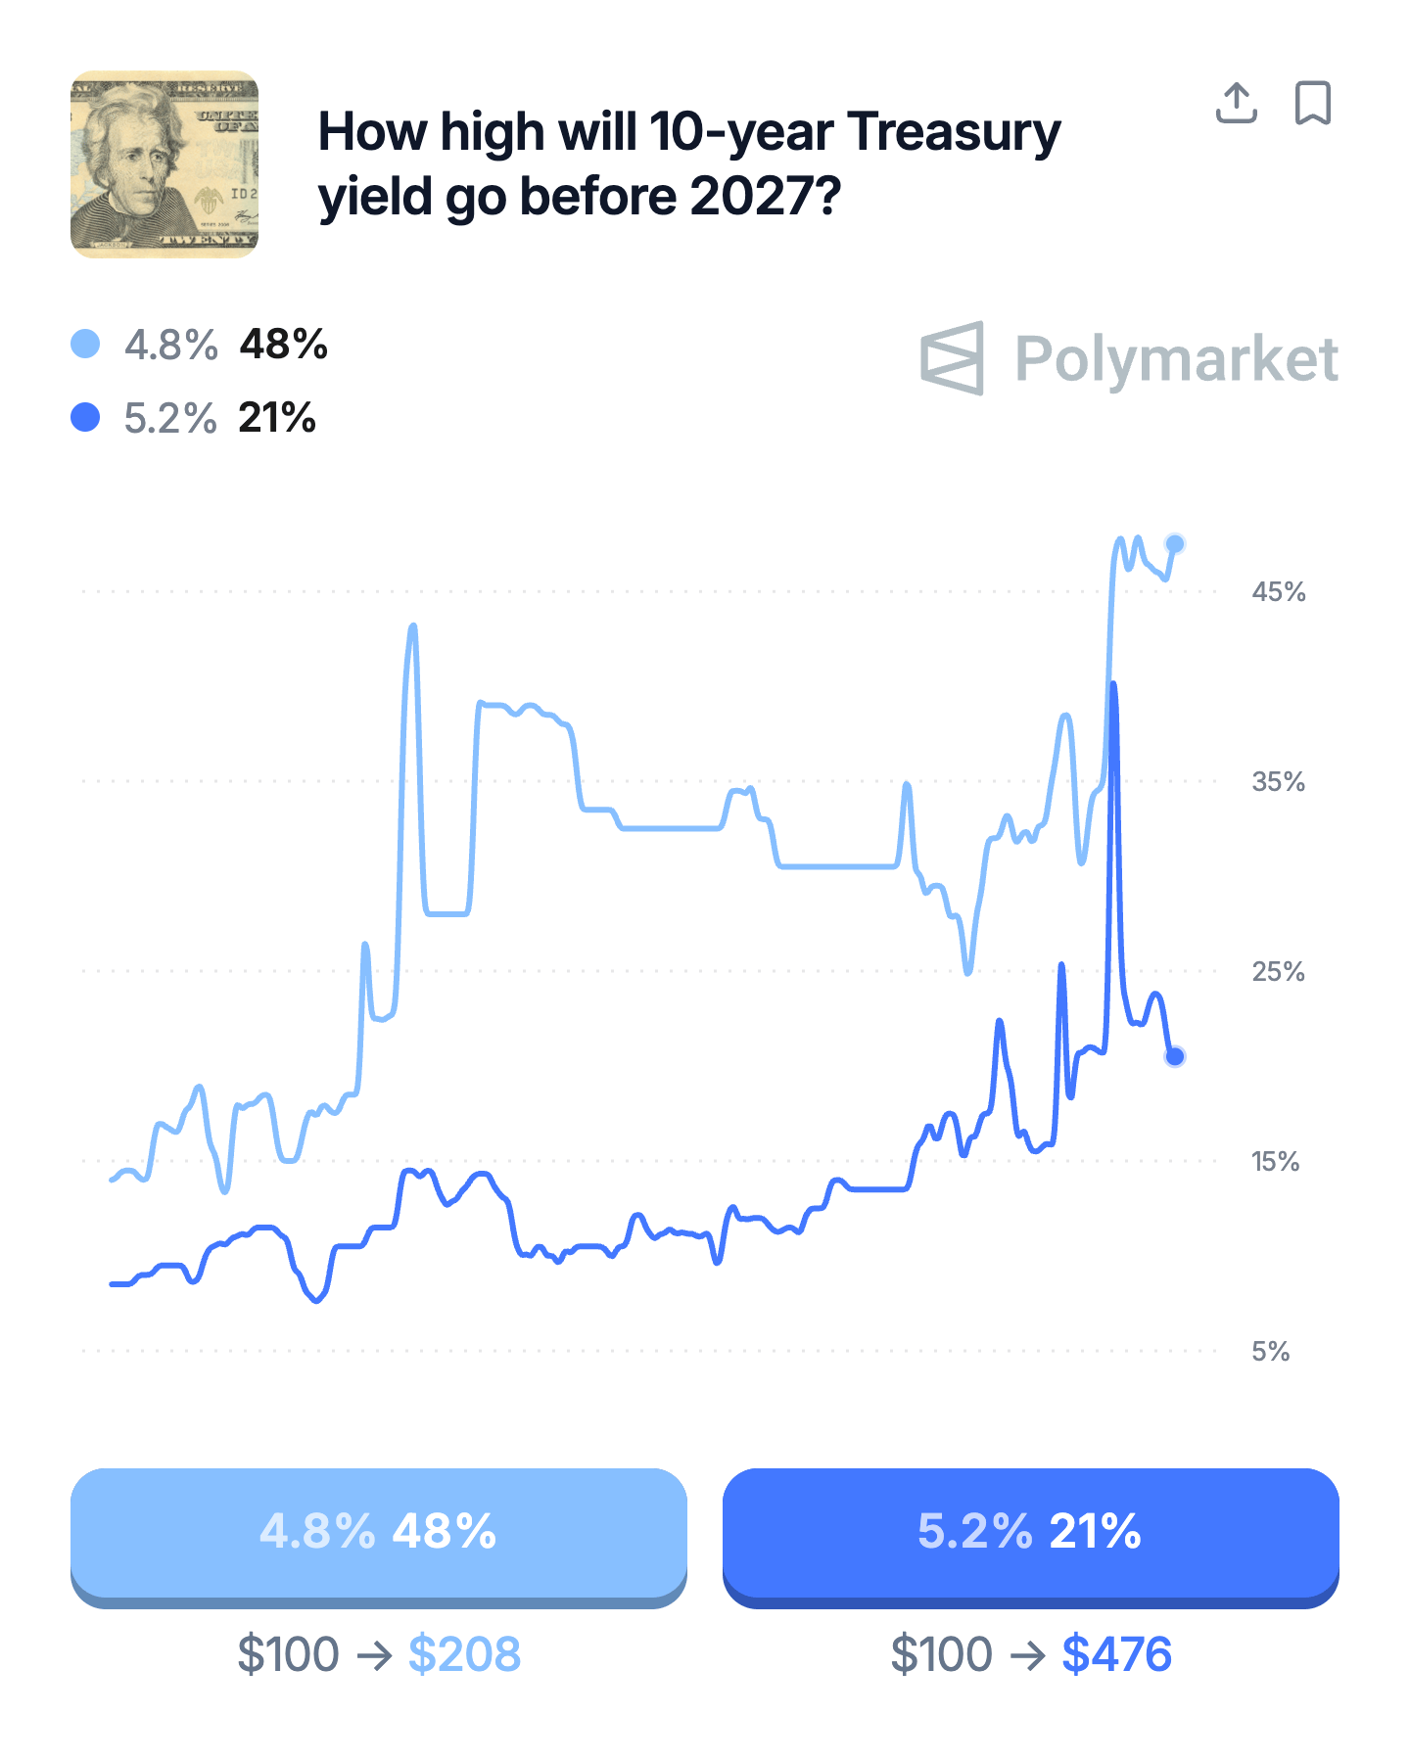Image resolution: width=1410 pixels, height=1762 pixels.
Task: Select the 48% legend percentage value
Action: click(284, 345)
